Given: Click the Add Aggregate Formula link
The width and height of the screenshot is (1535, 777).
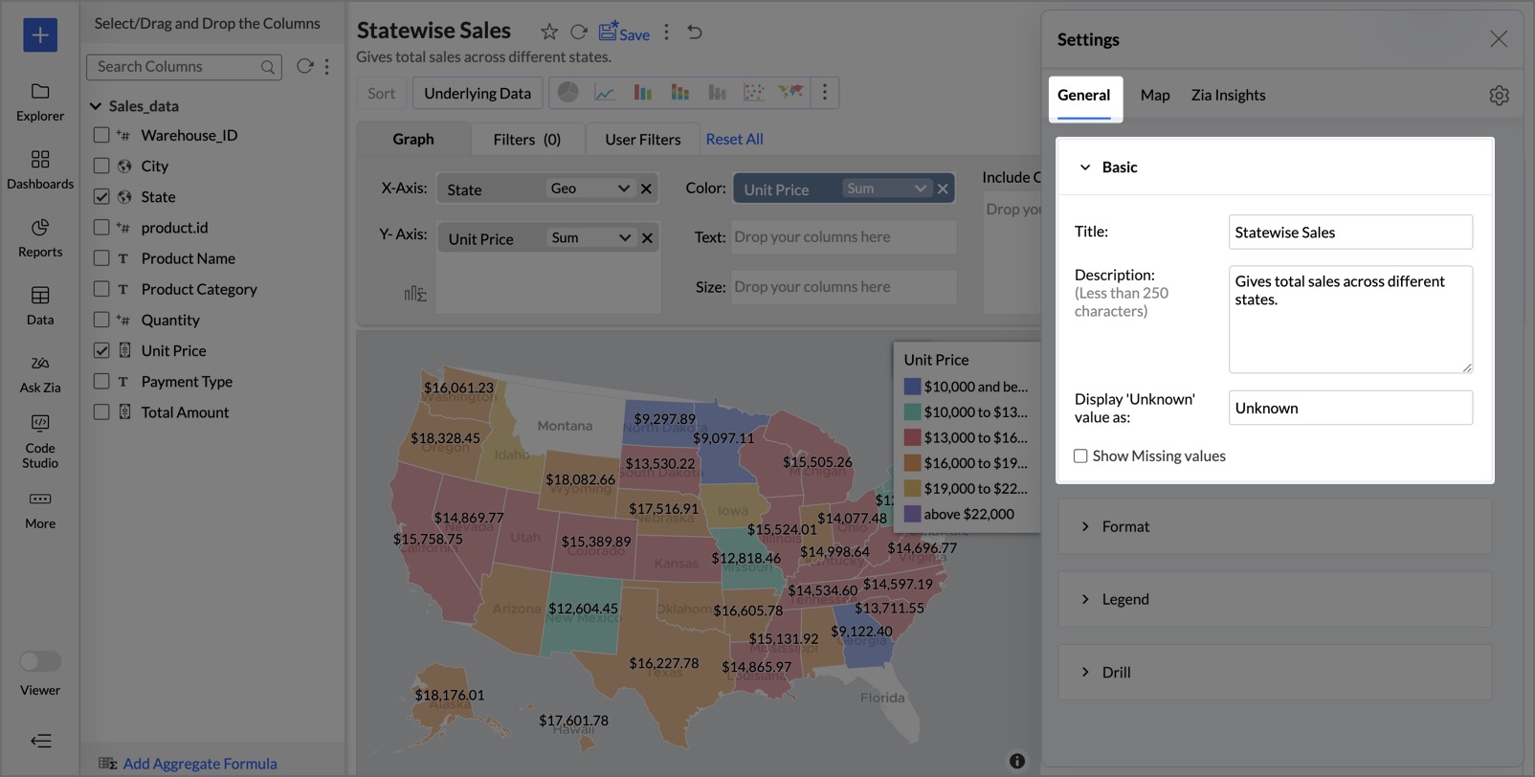Looking at the screenshot, I should coord(199,764).
